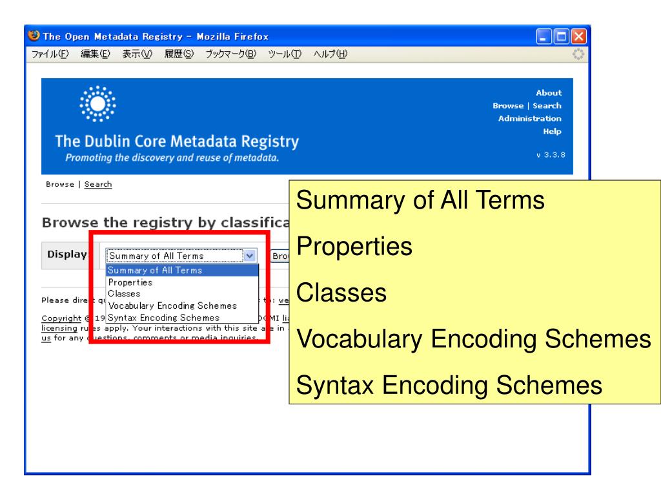Close the Firefox window
The width and height of the screenshot is (661, 496).
(578, 37)
